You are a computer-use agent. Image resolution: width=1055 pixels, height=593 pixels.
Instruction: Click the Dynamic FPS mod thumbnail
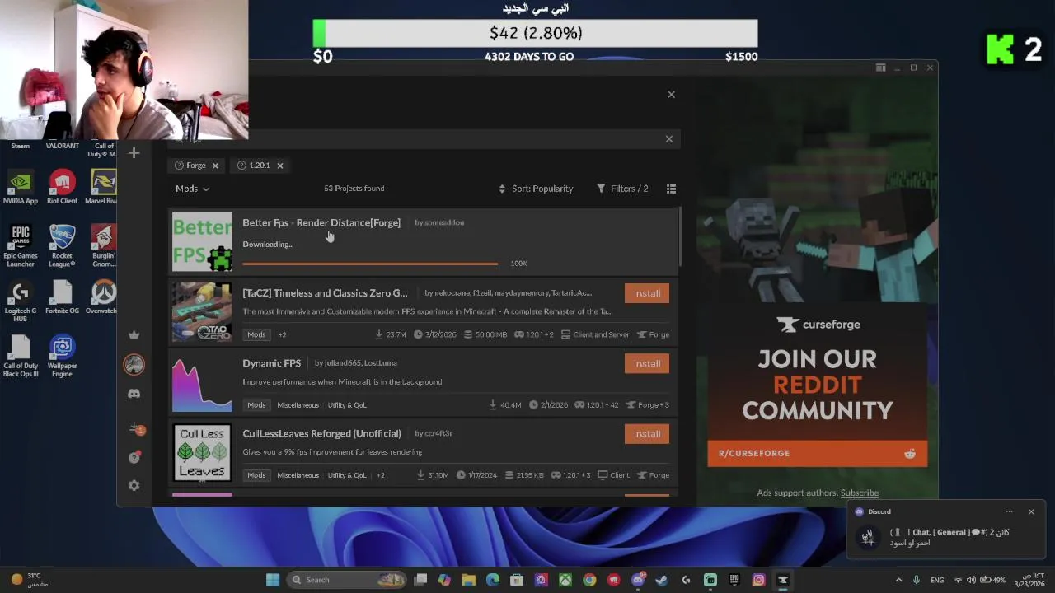click(202, 382)
